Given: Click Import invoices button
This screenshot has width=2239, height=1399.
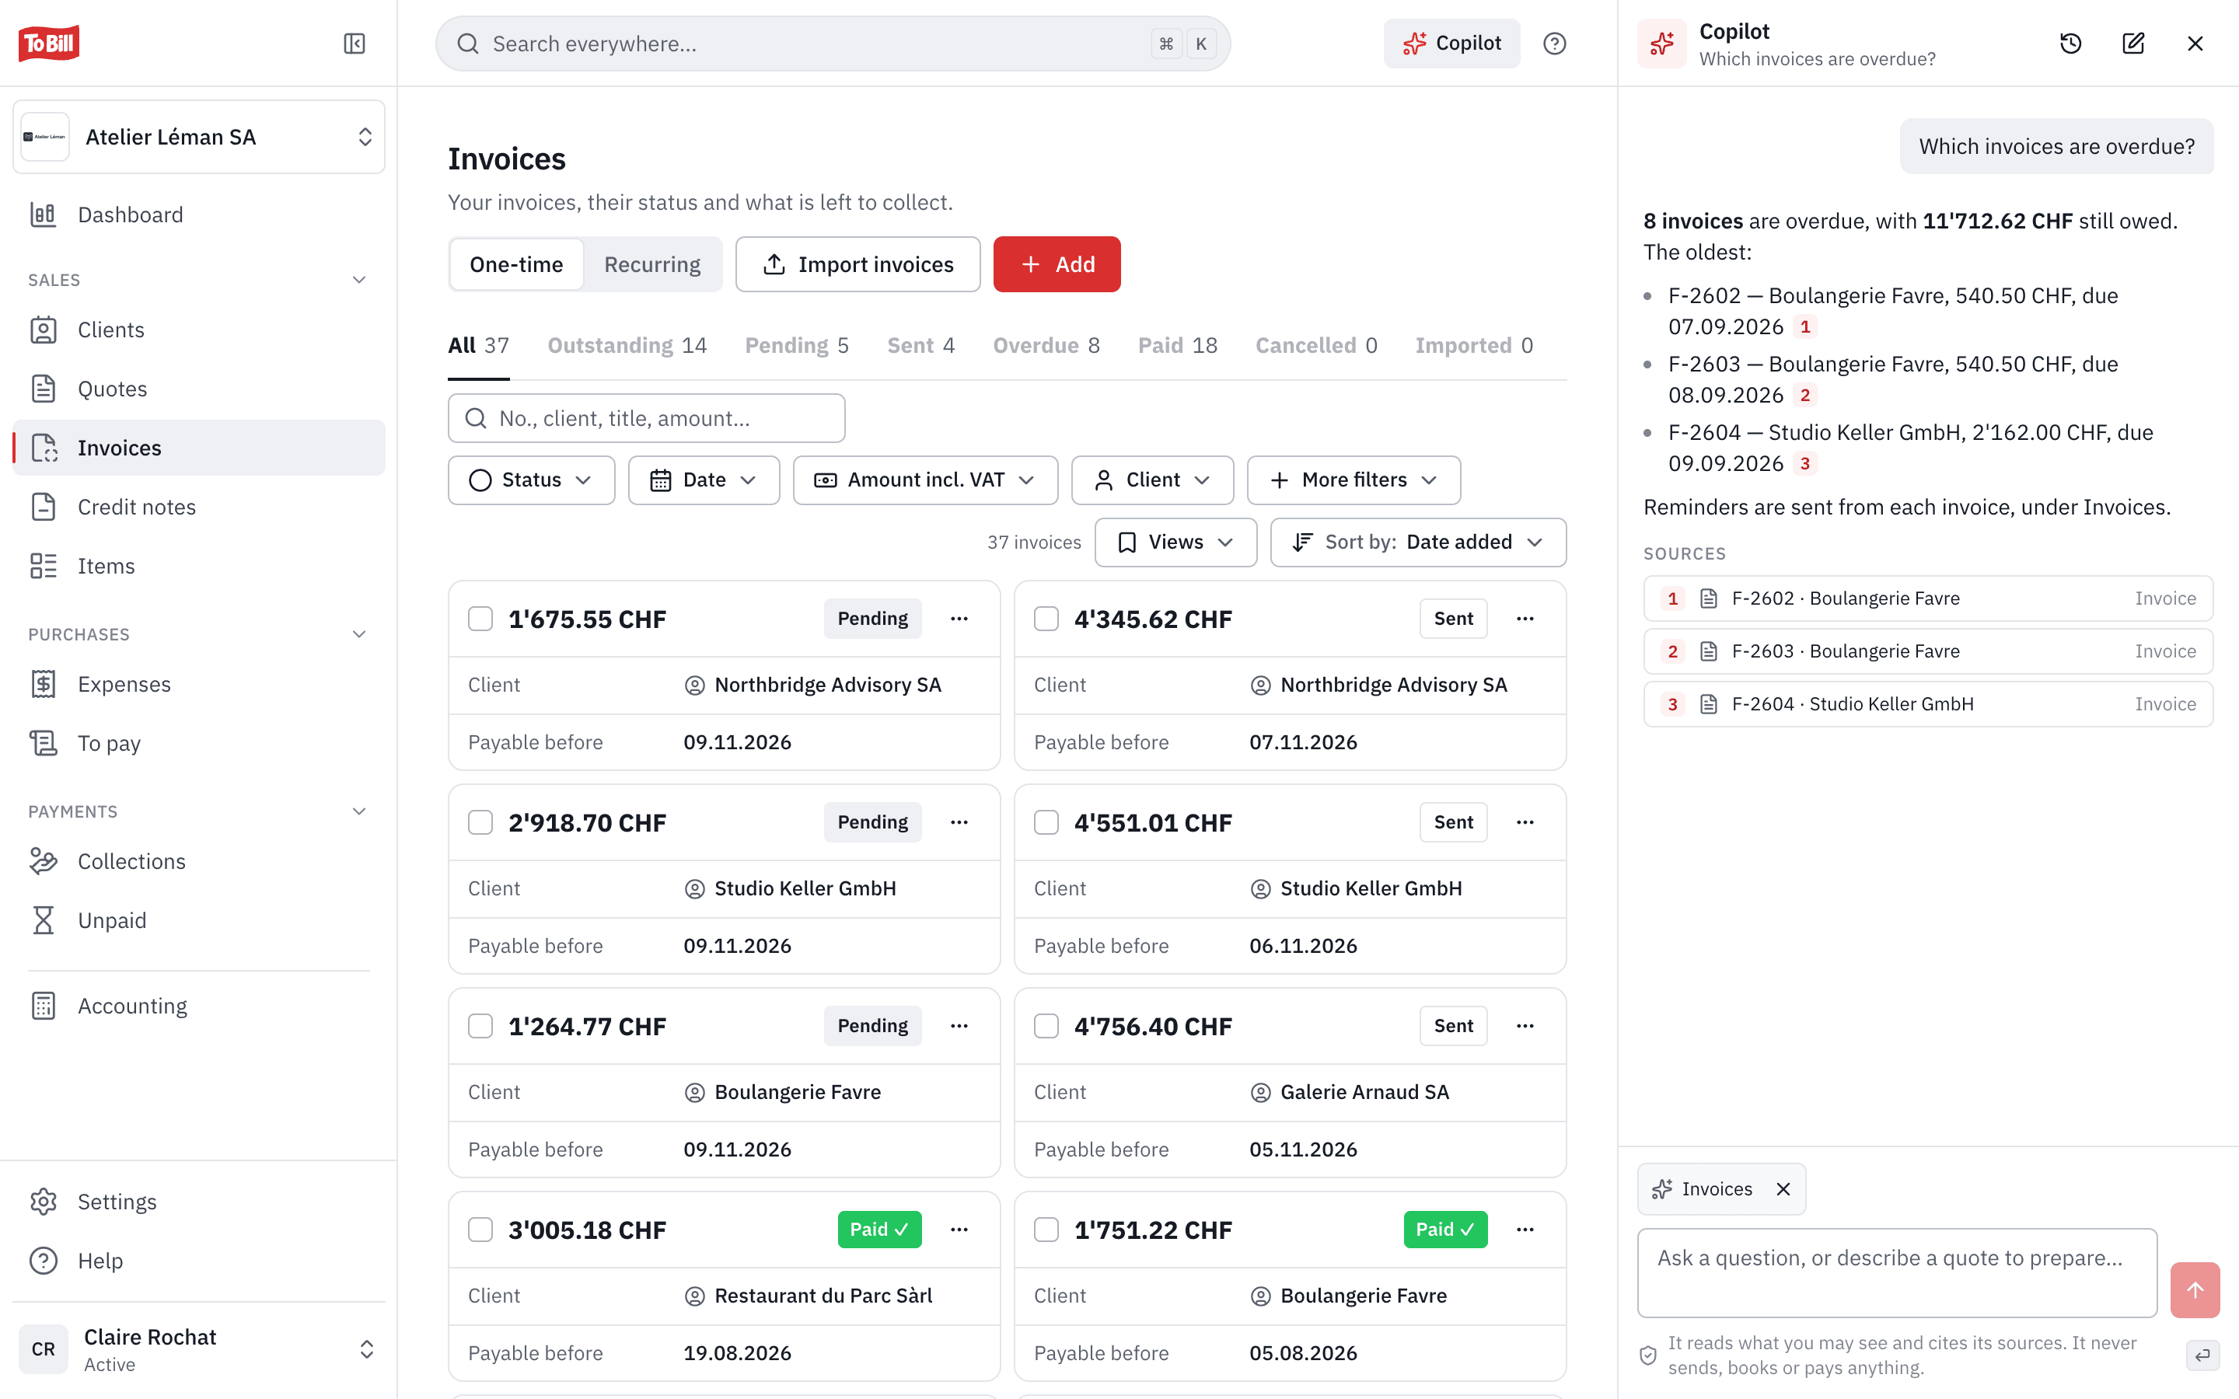Looking at the screenshot, I should [858, 264].
